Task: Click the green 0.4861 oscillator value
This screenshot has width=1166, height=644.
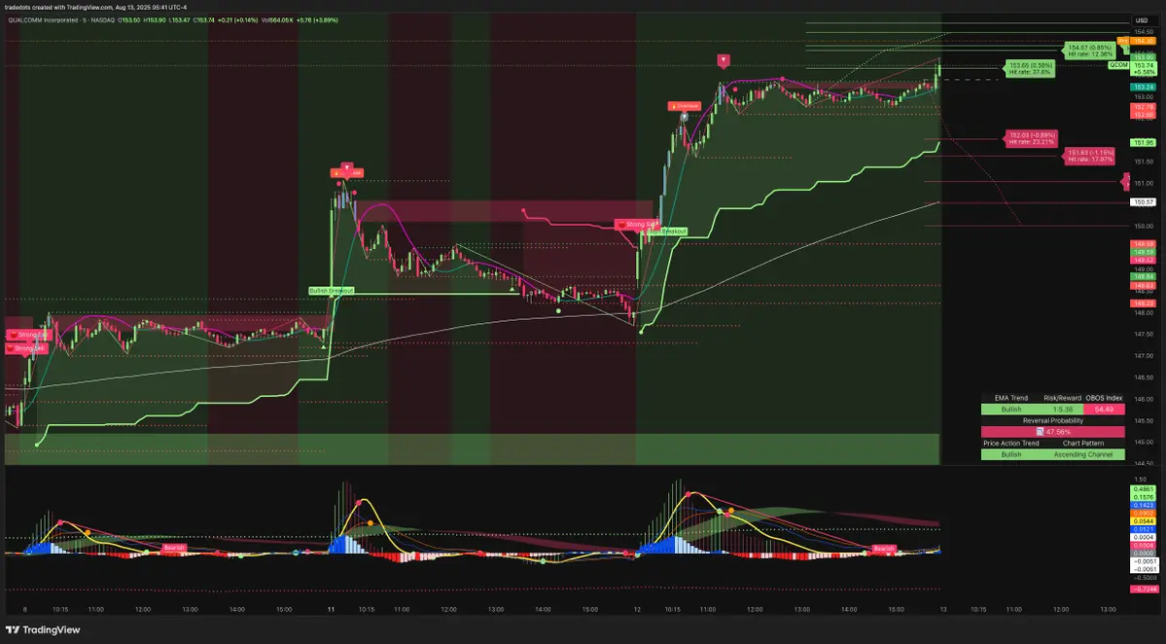Action: [1143, 489]
